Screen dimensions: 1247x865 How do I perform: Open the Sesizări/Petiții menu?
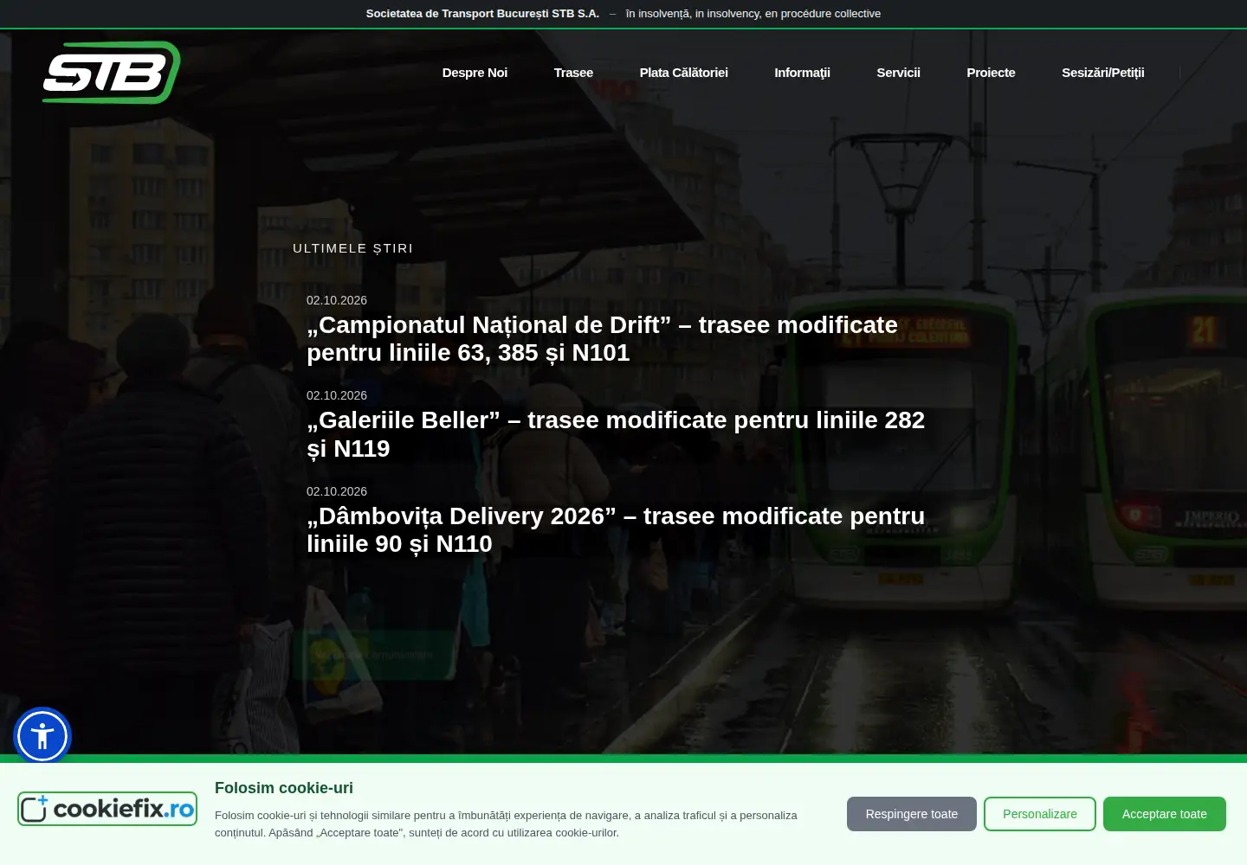pyautogui.click(x=1102, y=73)
